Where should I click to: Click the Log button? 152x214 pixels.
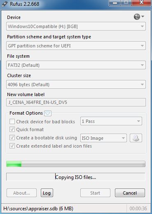[x=47, y=193]
